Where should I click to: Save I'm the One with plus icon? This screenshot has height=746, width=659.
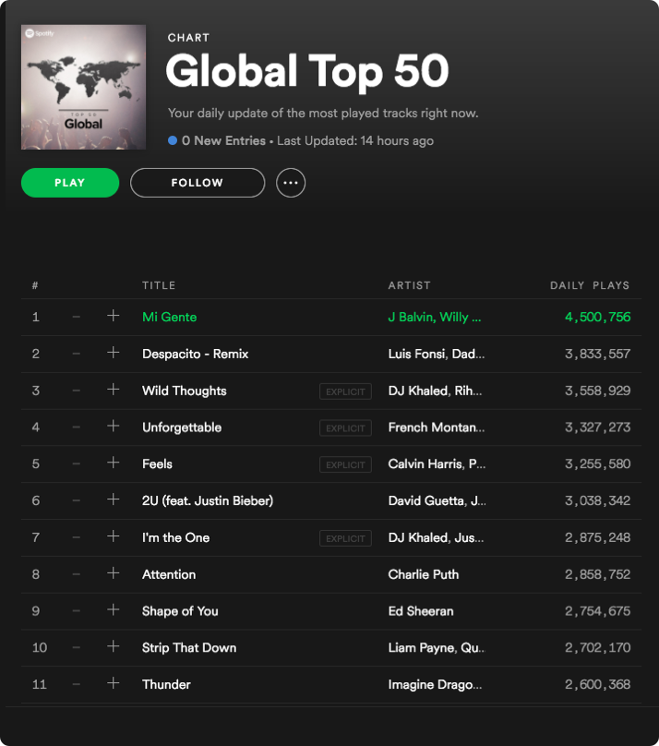click(114, 536)
